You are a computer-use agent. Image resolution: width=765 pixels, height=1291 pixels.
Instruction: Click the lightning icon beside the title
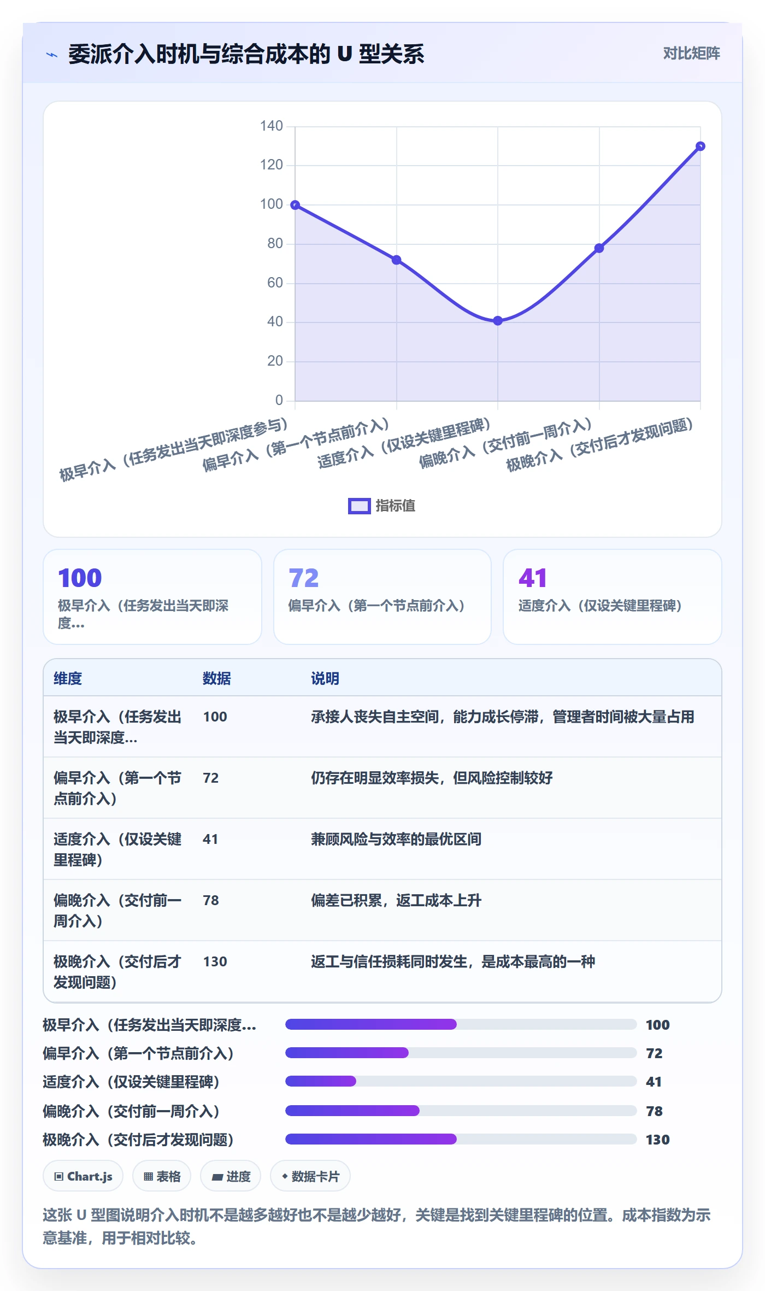click(x=51, y=55)
